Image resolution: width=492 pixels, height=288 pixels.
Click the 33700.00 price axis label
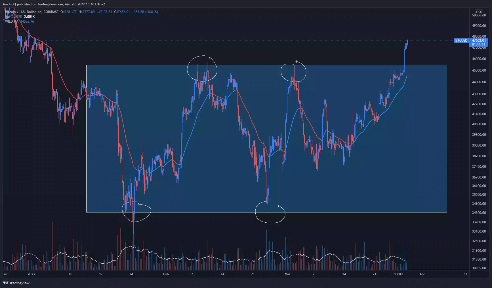point(479,222)
